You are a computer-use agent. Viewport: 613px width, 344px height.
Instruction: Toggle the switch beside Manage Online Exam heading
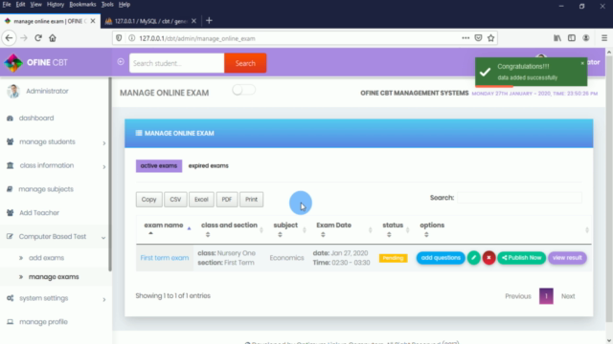click(243, 90)
